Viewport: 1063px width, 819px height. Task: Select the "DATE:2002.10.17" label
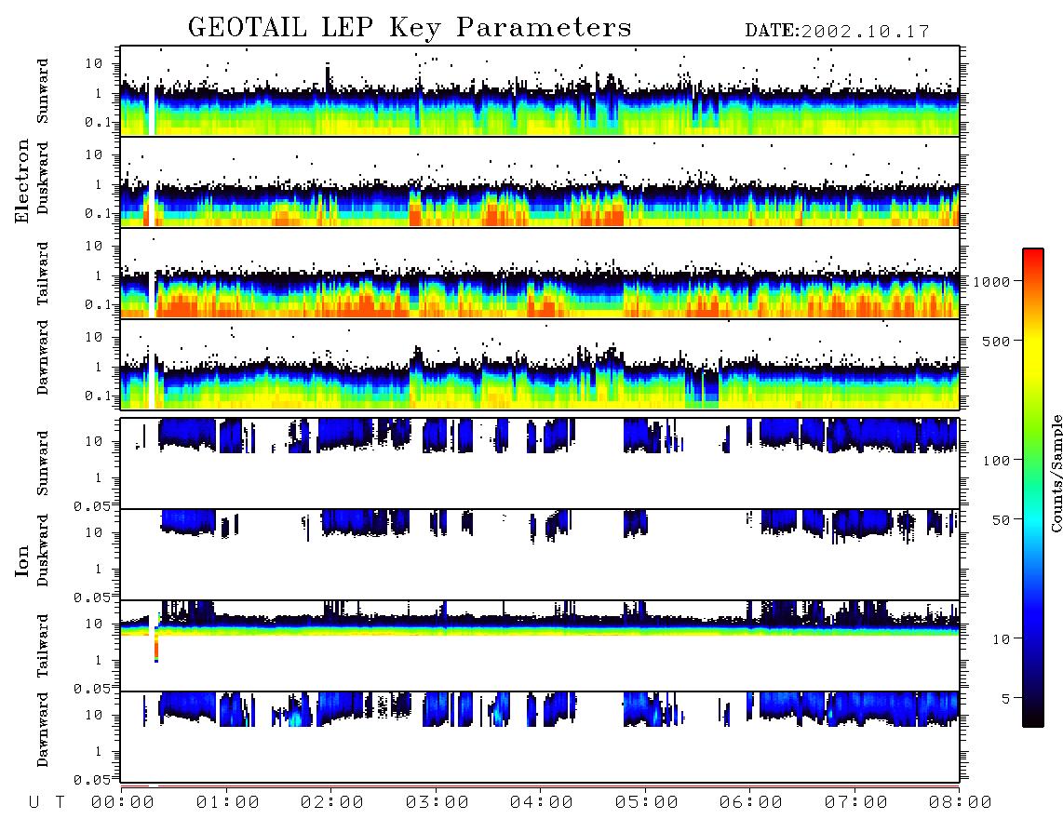coord(837,32)
